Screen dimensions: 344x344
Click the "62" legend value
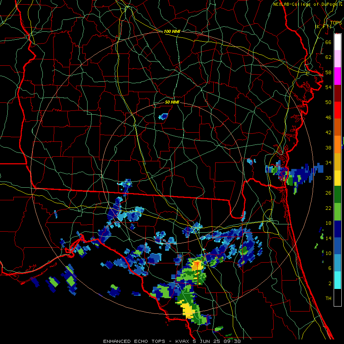coord(328,57)
